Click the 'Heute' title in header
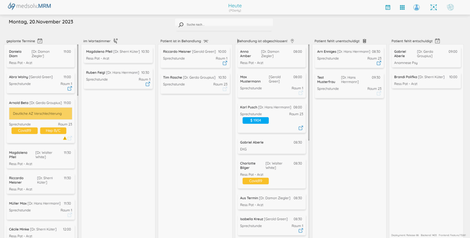Image resolution: width=470 pixels, height=238 pixels. tap(235, 6)
